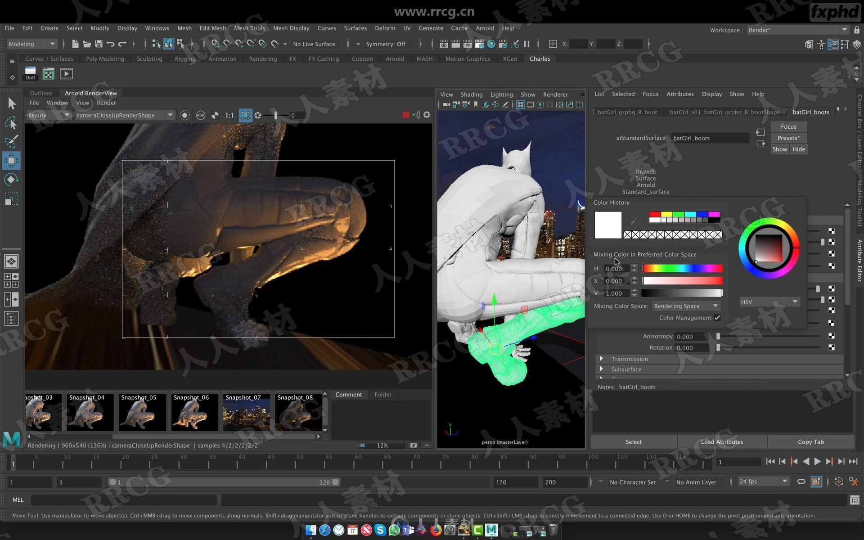Click the Undo arrow icon

(110, 44)
